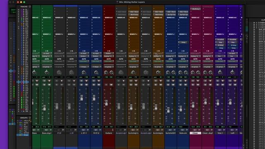Click the pan knob on Lofi track

pyautogui.click(x=232, y=72)
